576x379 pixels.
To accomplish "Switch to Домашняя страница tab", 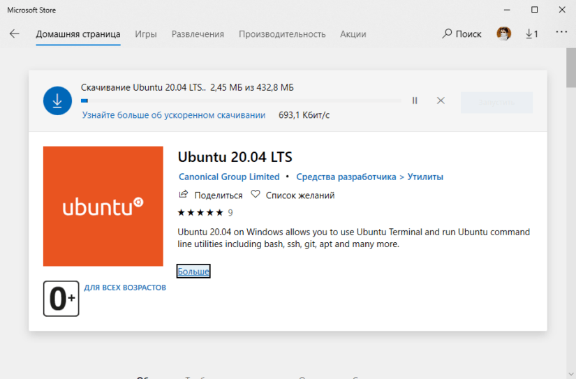I will click(78, 34).
